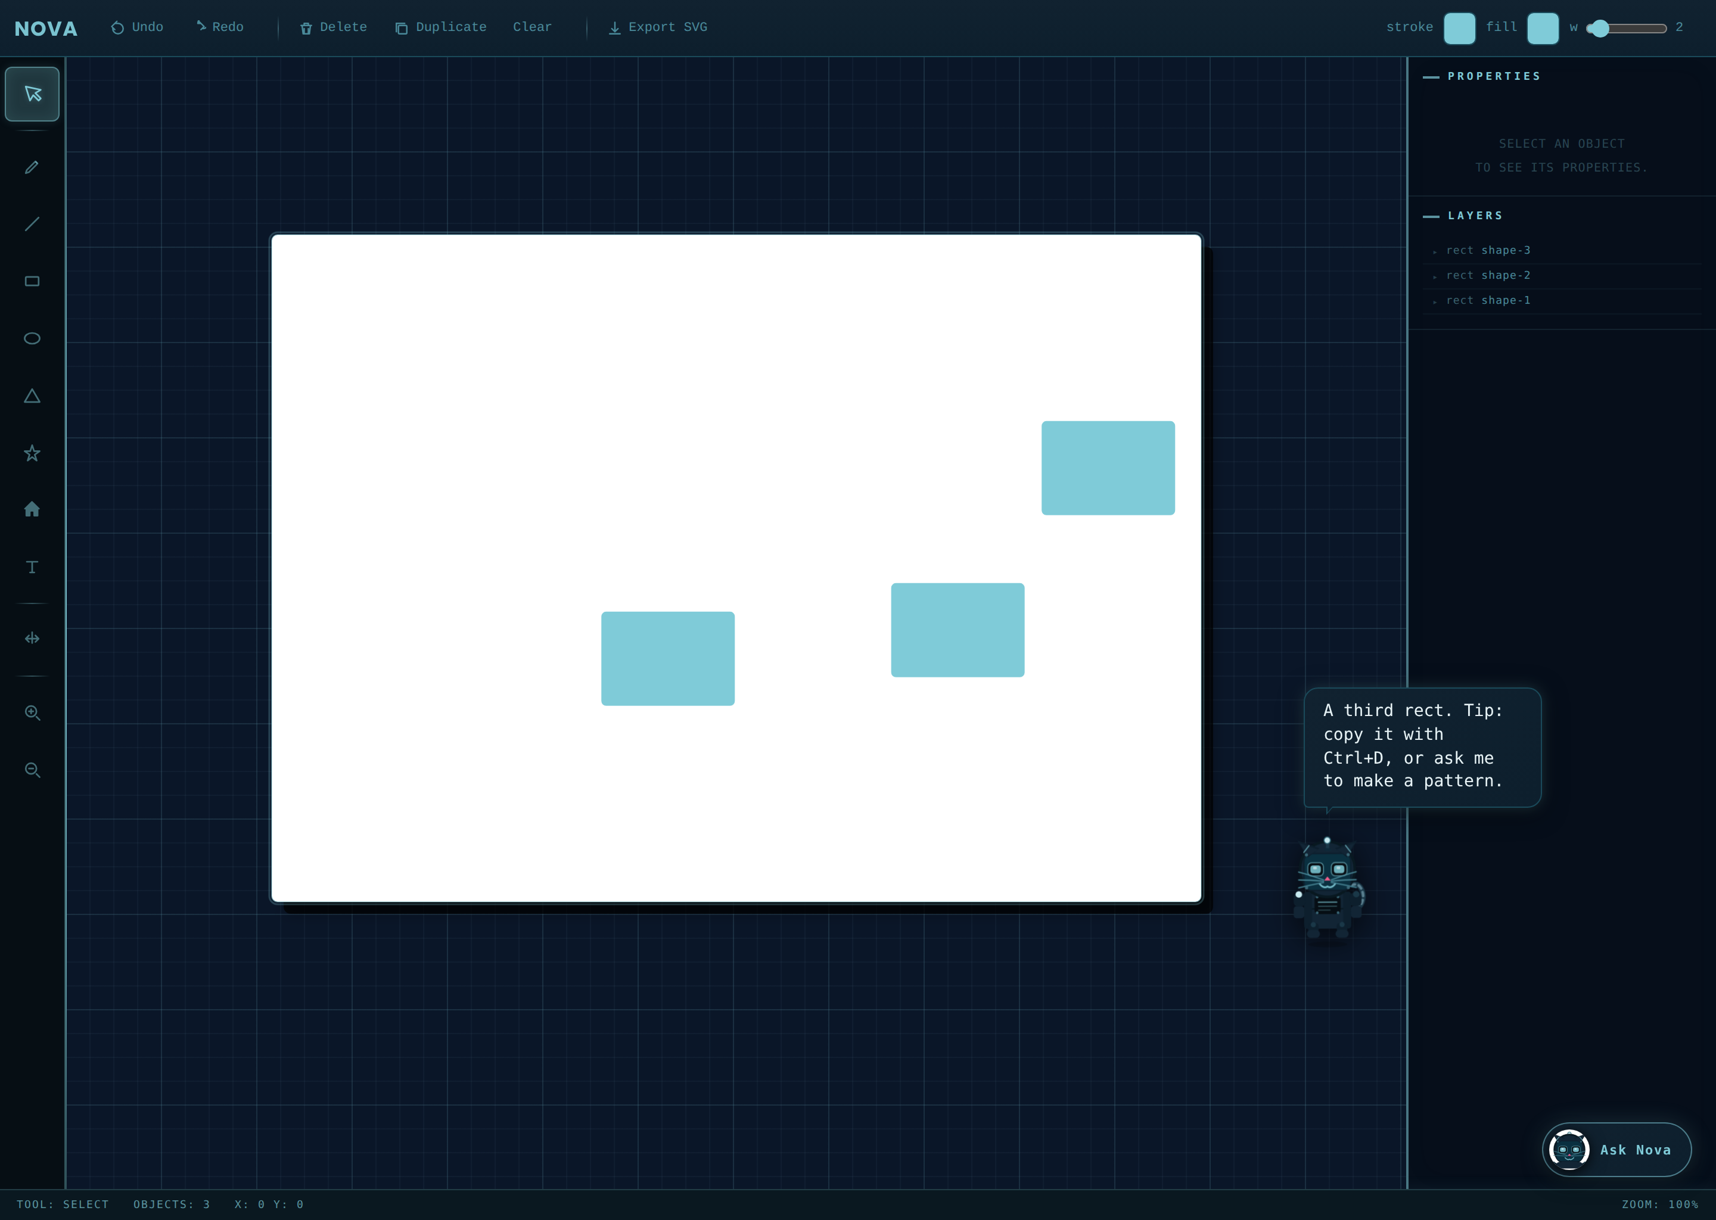The height and width of the screenshot is (1220, 1716).
Task: Open the stroke color swatch
Action: pyautogui.click(x=1459, y=28)
